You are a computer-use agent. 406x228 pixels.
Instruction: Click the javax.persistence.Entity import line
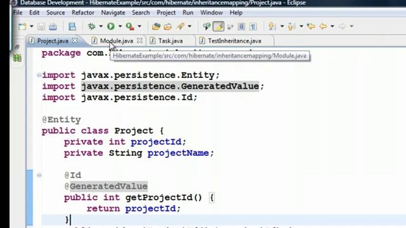tap(131, 75)
